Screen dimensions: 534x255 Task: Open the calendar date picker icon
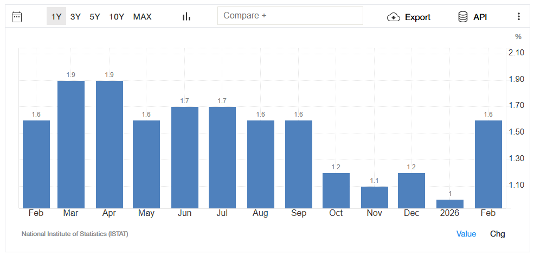click(17, 17)
